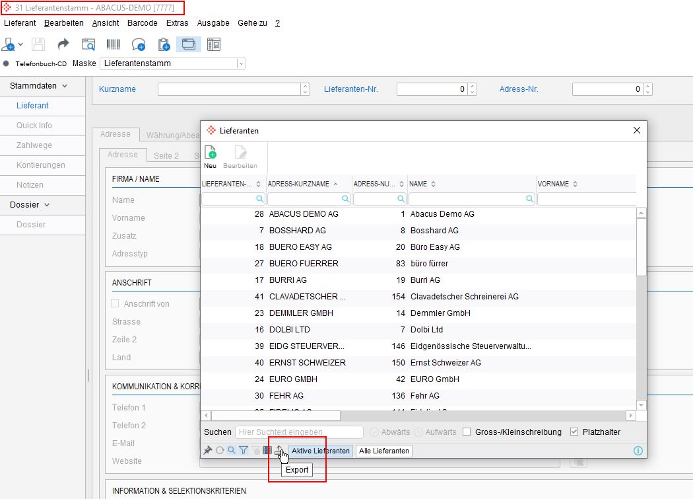
Task: Sort by the VORNAME column header
Action: (586, 184)
